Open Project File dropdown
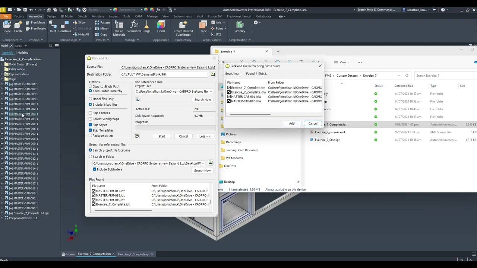This screenshot has height=268, width=477. 211,92
